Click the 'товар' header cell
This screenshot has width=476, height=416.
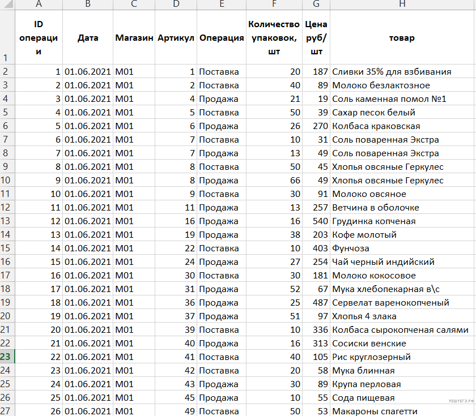coord(402,38)
